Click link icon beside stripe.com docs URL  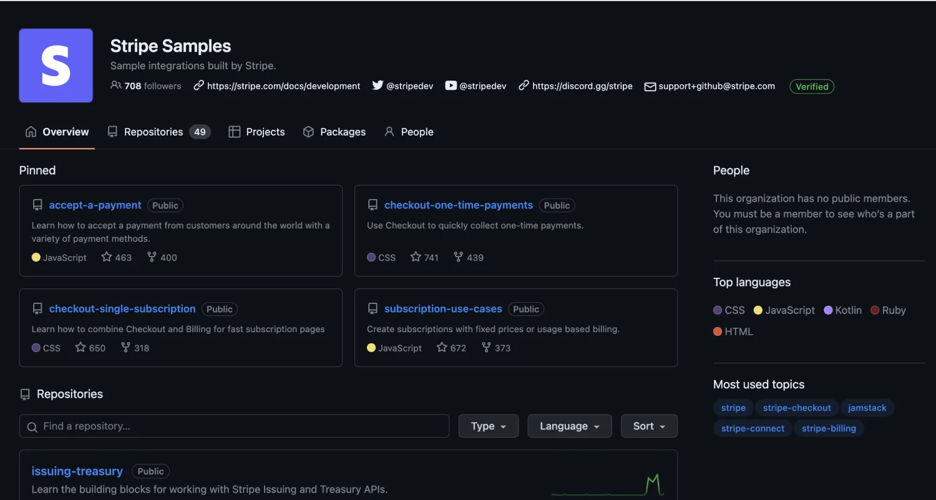tap(198, 86)
